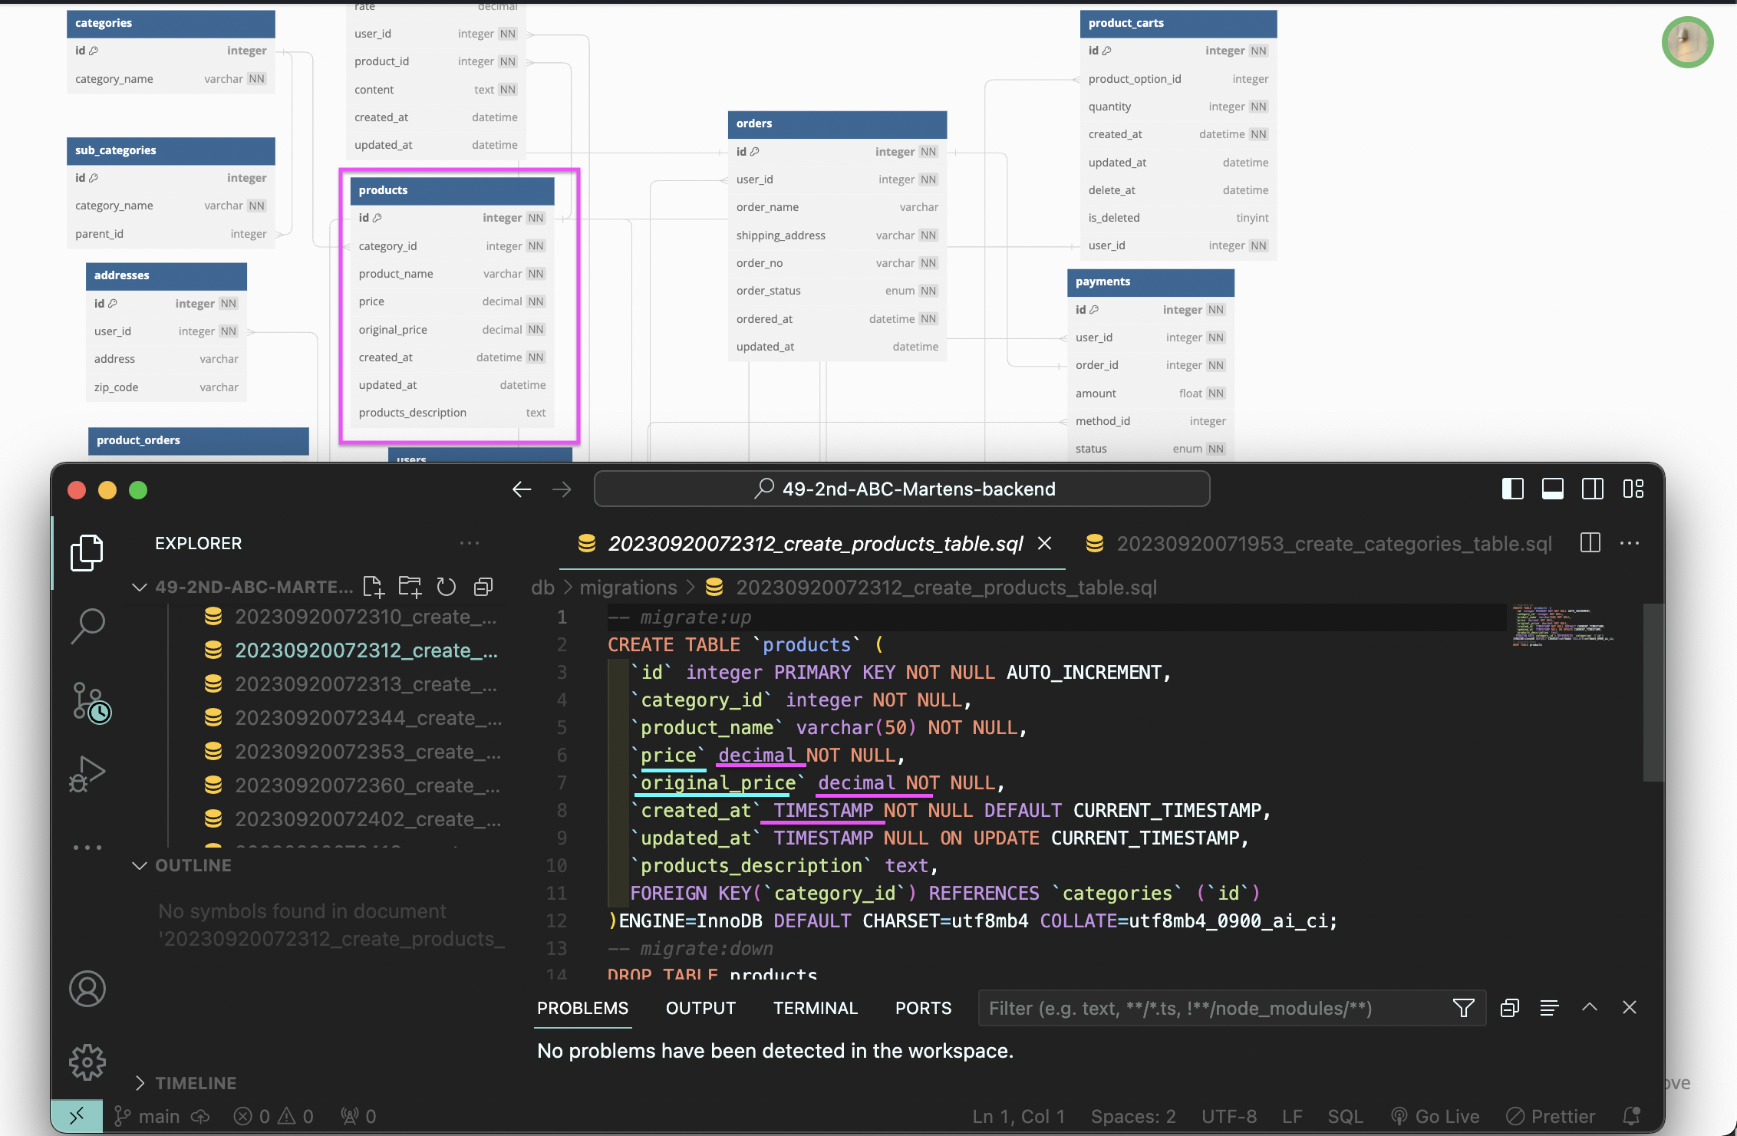Toggle the bottom panel visibility
1737x1136 pixels.
[x=1552, y=489]
